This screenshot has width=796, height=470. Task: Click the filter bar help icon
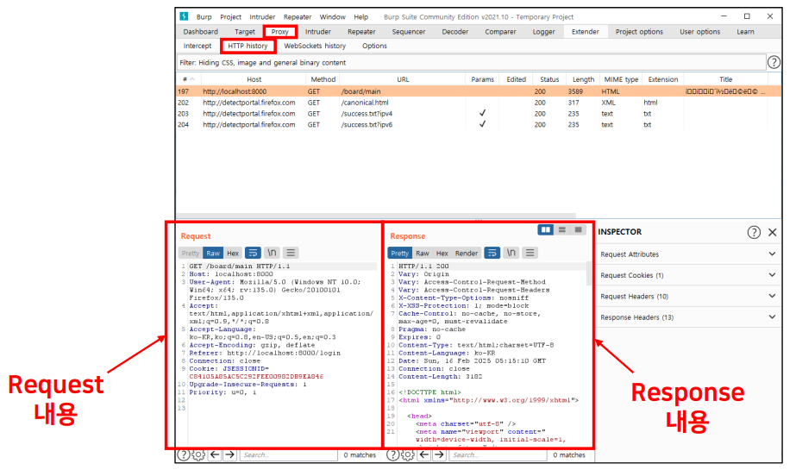774,62
